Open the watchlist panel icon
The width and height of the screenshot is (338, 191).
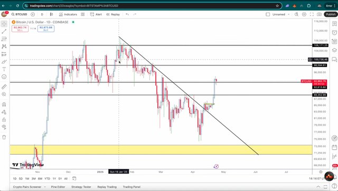coord(334,23)
